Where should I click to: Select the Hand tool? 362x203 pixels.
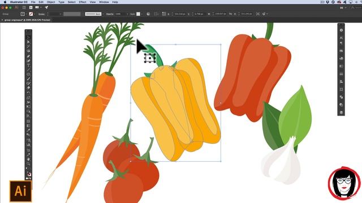click(x=28, y=159)
